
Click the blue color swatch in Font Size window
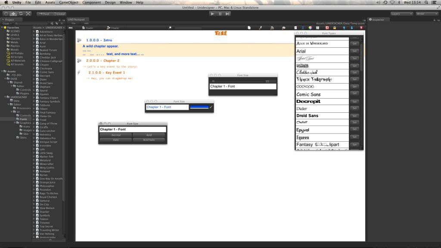199,107
